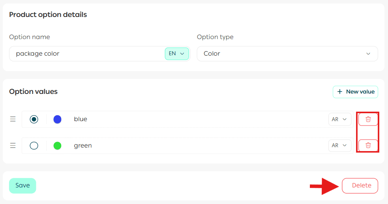Grab the drag handle beside blue row
The image size is (388, 204).
point(13,119)
